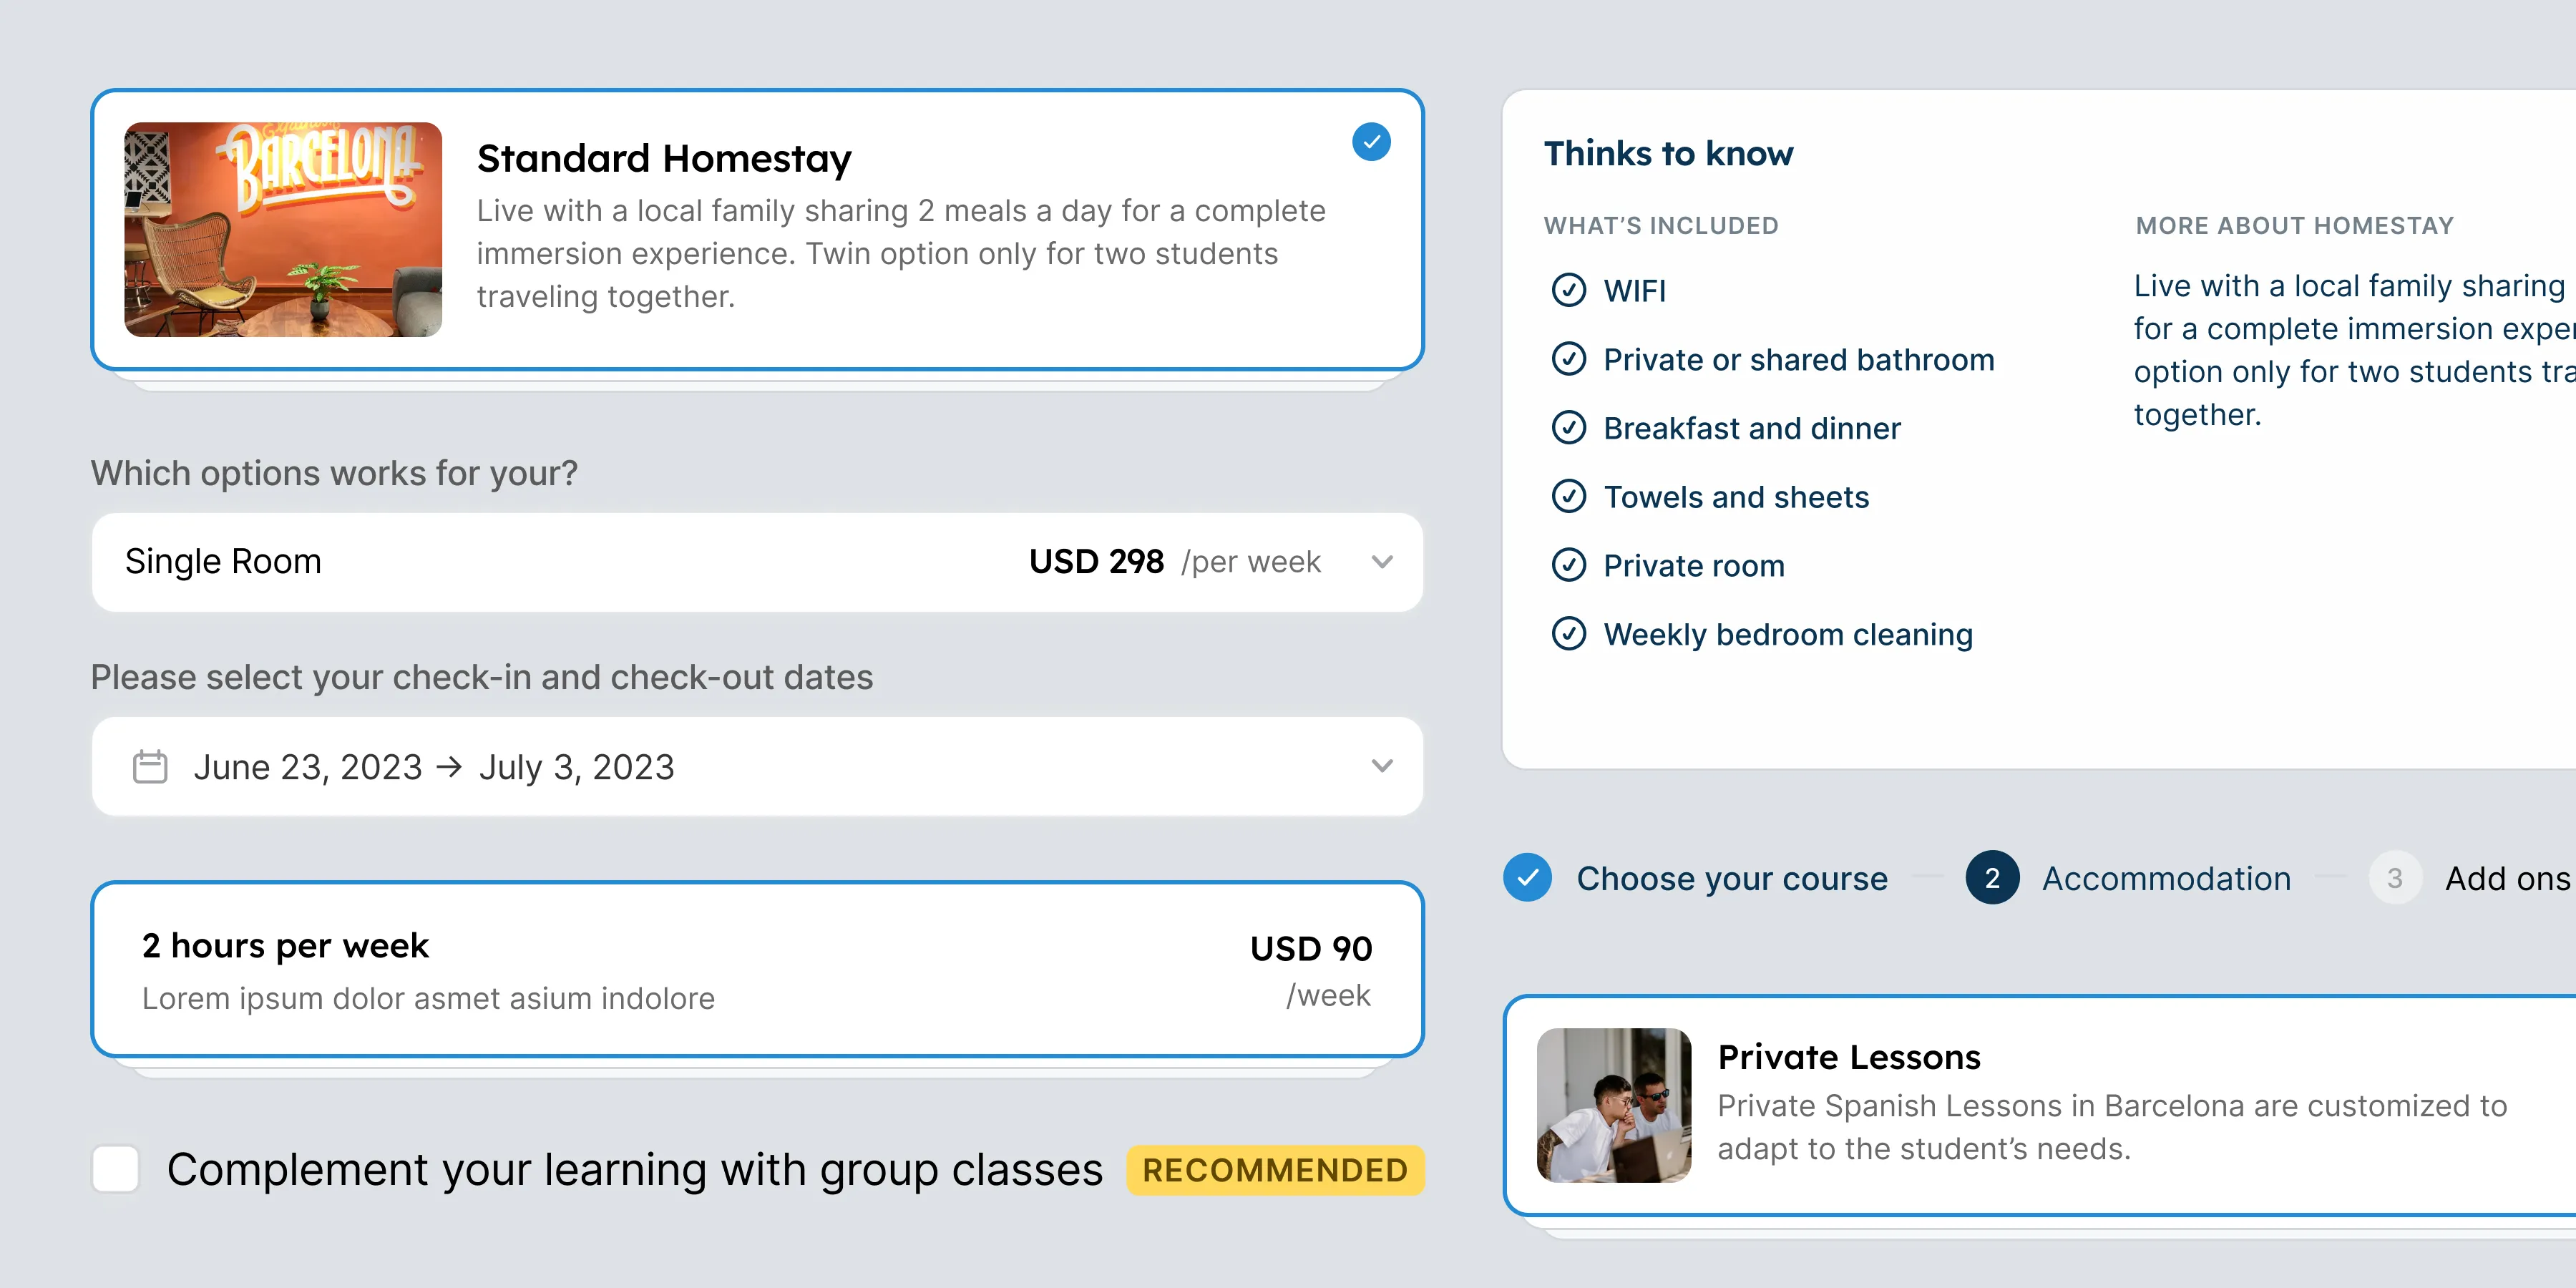
Task: Click the calendar icon in date field
Action: tap(150, 767)
